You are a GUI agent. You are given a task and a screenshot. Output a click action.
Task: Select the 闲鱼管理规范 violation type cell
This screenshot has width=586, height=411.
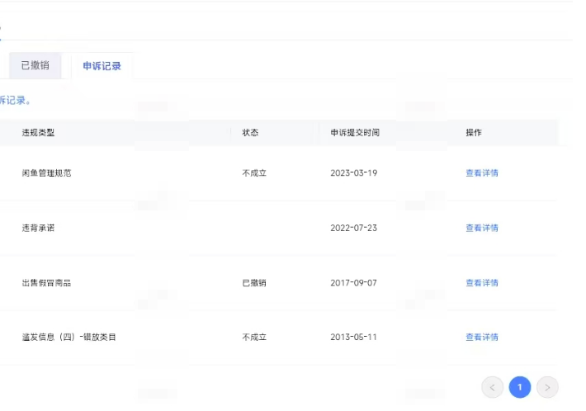[46, 173]
